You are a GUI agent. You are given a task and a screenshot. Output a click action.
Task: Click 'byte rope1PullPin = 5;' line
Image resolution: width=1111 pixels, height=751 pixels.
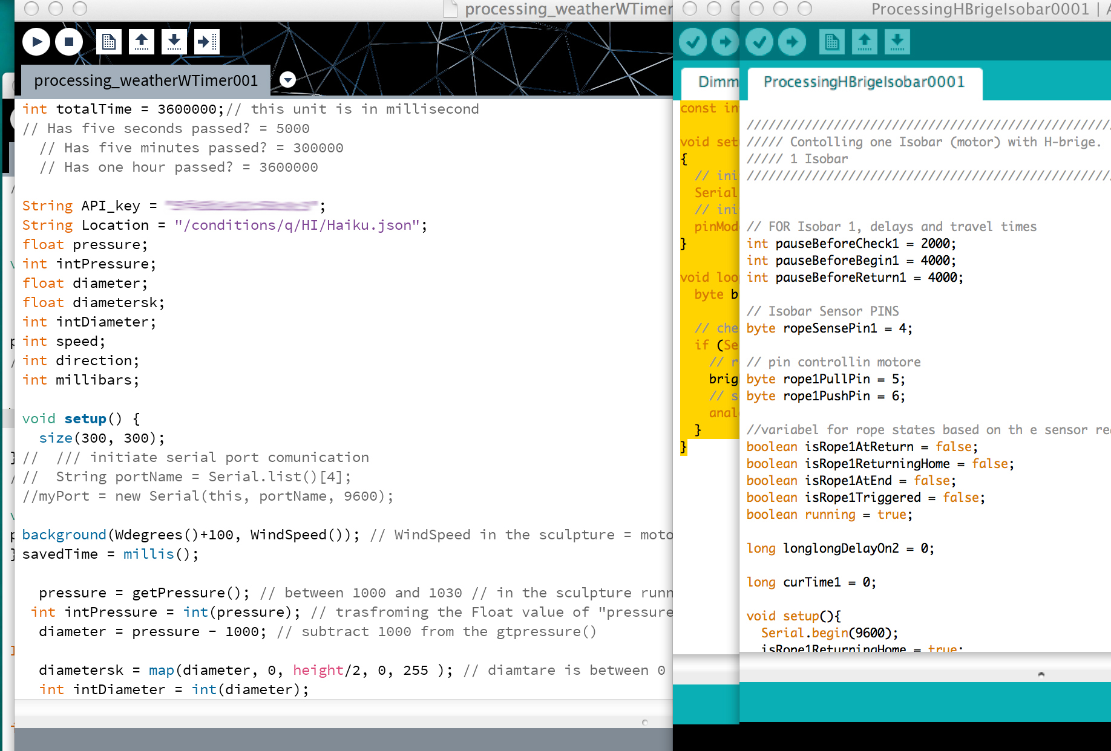tap(825, 379)
